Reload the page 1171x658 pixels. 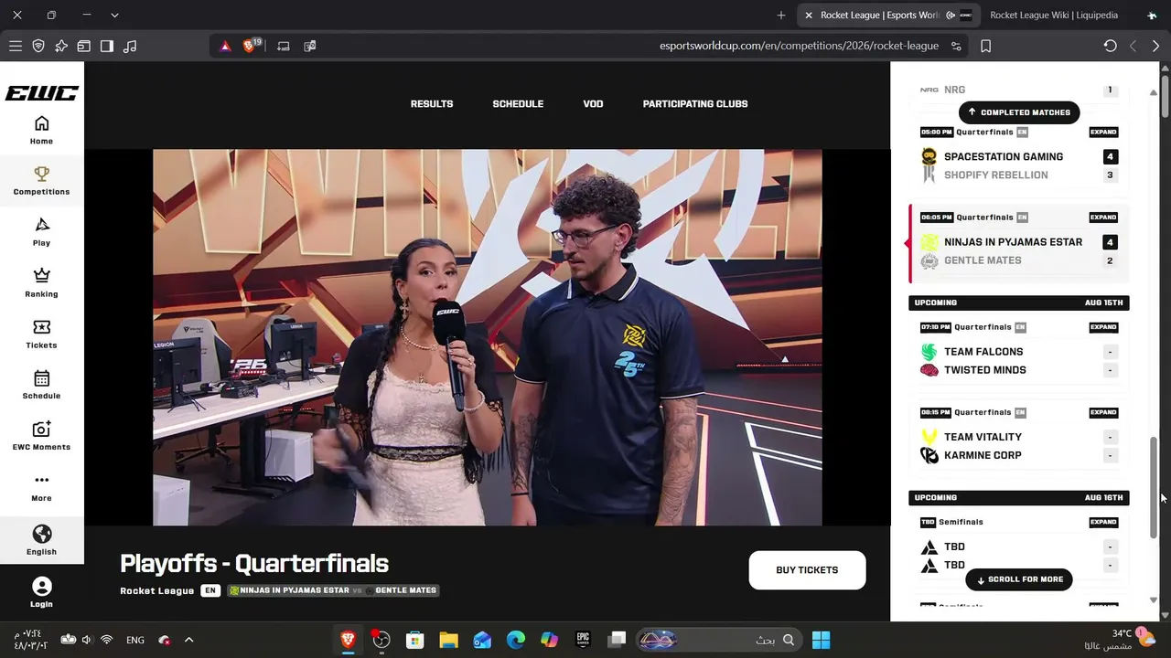coord(1110,46)
